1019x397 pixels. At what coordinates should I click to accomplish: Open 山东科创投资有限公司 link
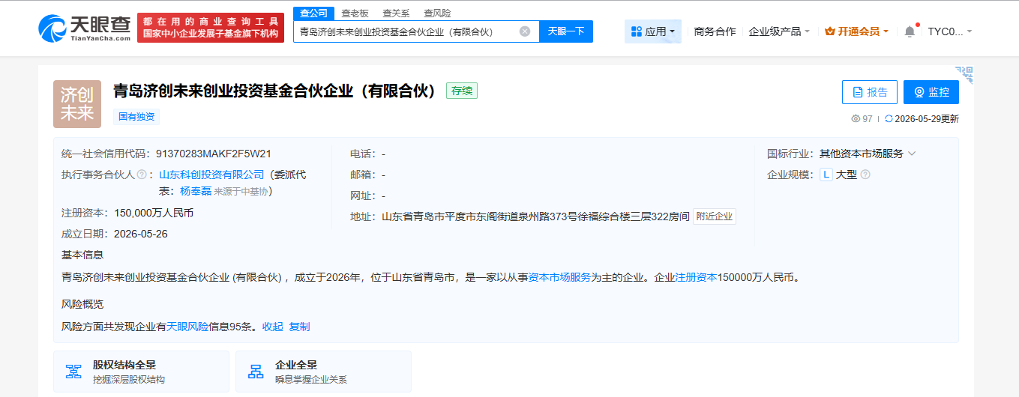[x=212, y=175]
